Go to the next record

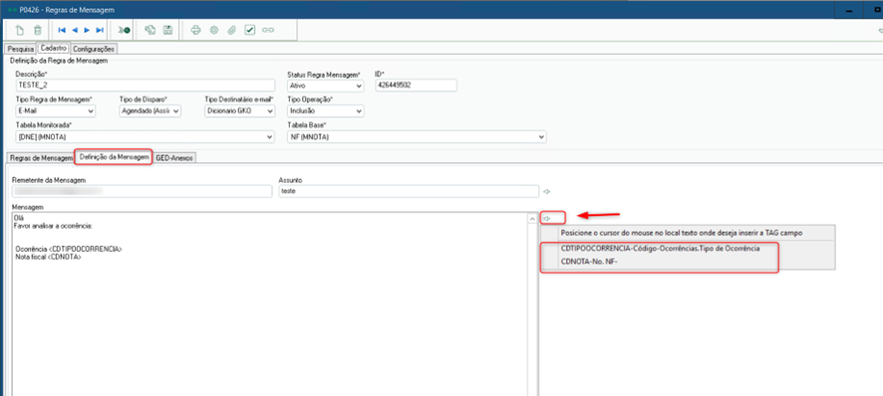pyautogui.click(x=87, y=31)
